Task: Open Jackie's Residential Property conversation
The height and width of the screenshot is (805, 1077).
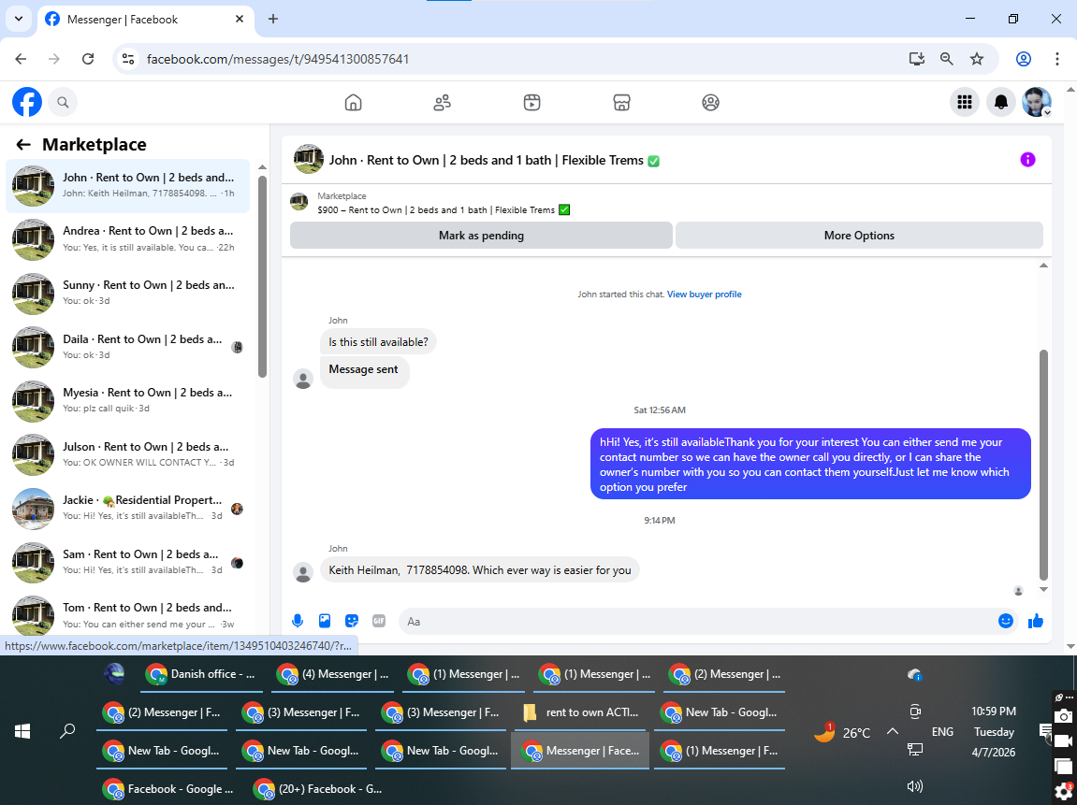Action: 128,508
